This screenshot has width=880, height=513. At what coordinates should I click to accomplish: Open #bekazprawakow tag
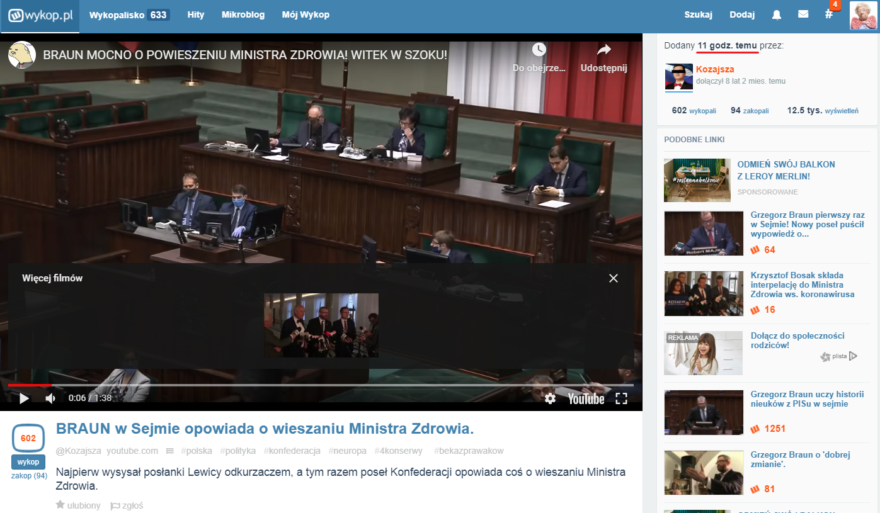(x=469, y=451)
